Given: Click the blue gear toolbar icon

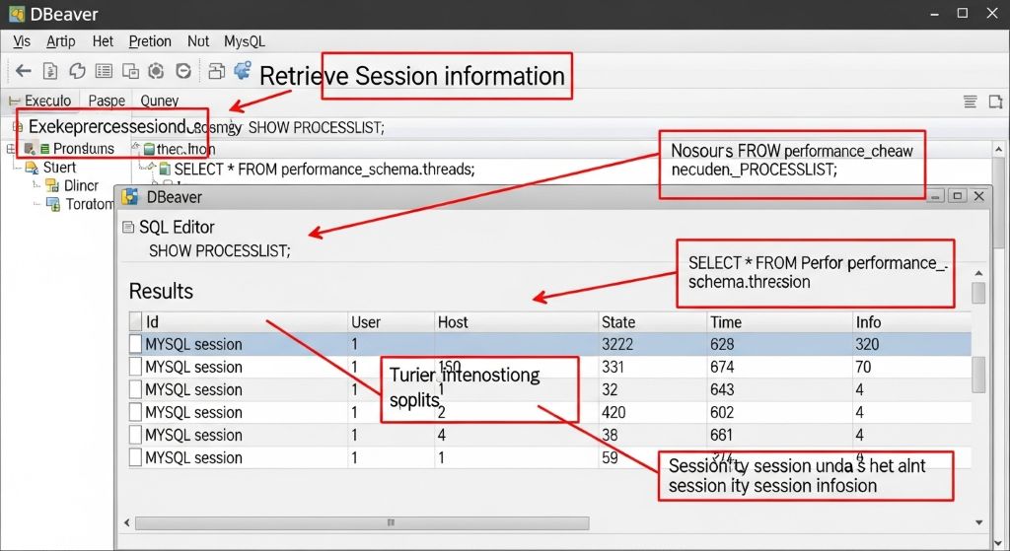Looking at the screenshot, I should click(241, 70).
